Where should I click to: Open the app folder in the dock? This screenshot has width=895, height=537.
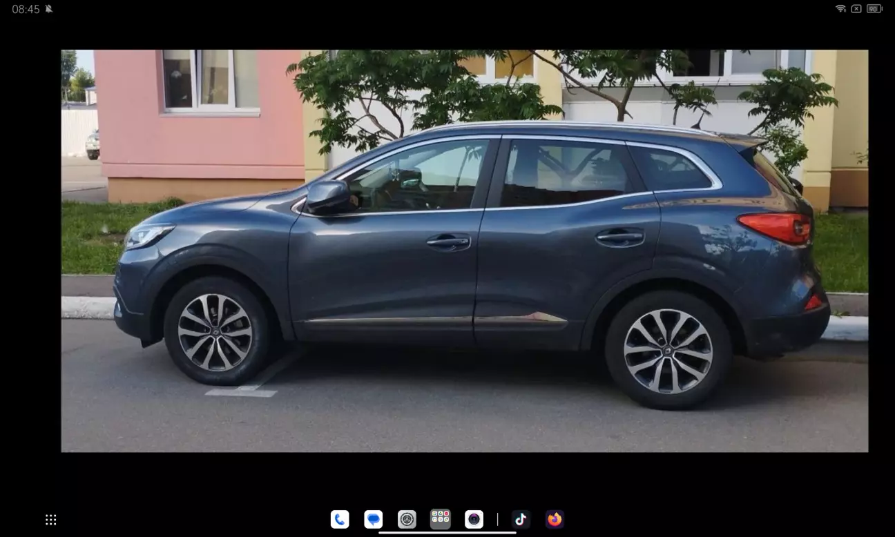(x=441, y=519)
